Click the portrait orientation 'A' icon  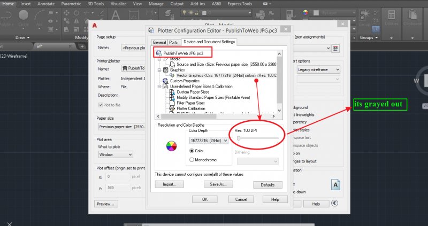click(335, 184)
